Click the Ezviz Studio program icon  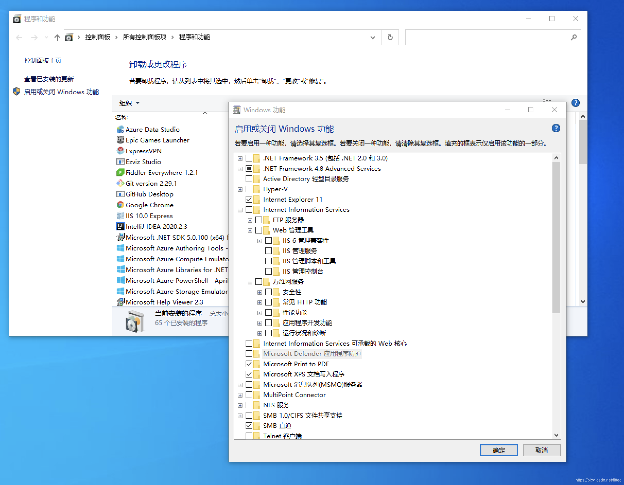point(120,161)
